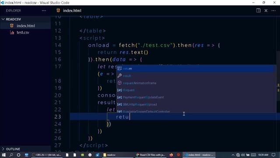Click the HTML5 icon on index.html tab
Screen dimensions: 280x158
coord(58,11)
